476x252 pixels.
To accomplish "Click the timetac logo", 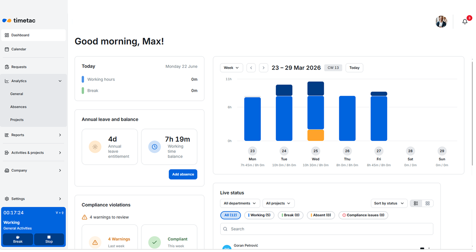I will coord(19,20).
